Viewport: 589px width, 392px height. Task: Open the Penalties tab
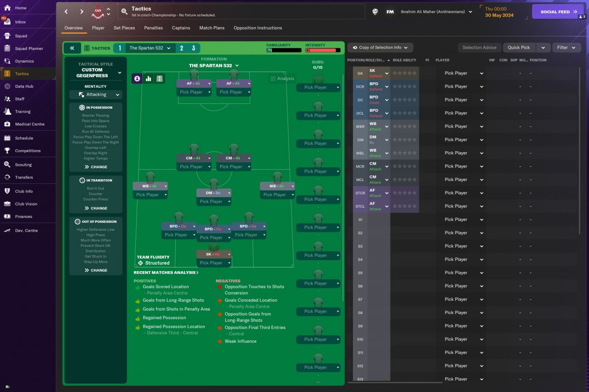(153, 28)
